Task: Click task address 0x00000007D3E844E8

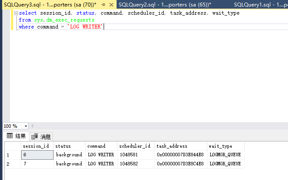Action: tap(180, 155)
